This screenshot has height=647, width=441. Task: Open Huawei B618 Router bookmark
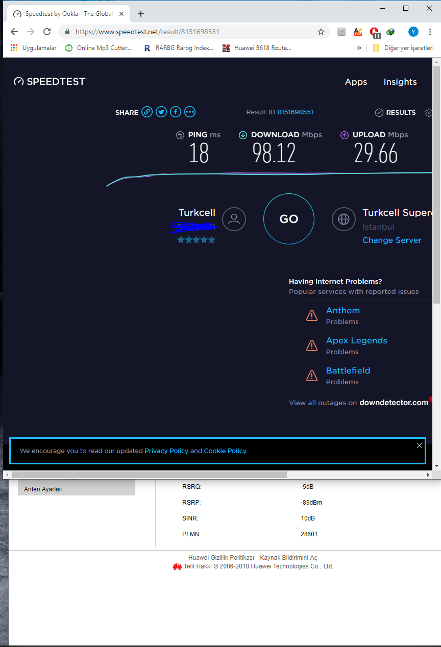[x=257, y=48]
